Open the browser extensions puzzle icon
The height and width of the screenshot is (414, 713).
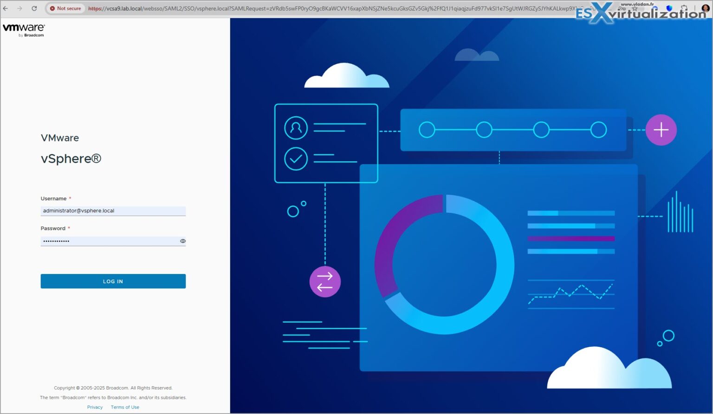coord(684,7)
